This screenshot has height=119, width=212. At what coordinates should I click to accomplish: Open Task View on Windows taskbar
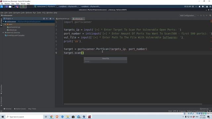[x=46, y=117]
